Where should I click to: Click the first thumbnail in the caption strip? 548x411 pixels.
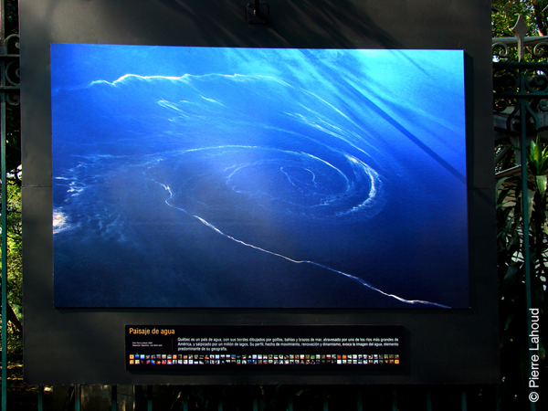(x=132, y=359)
